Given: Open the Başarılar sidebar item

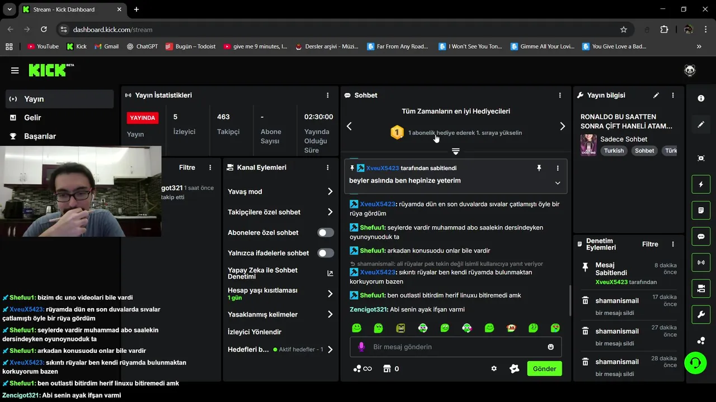Looking at the screenshot, I should 60,136.
